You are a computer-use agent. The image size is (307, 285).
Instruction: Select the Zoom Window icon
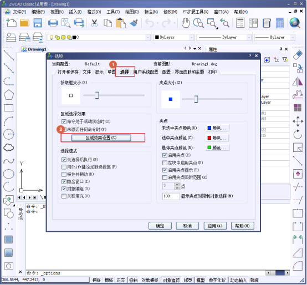pos(212,23)
